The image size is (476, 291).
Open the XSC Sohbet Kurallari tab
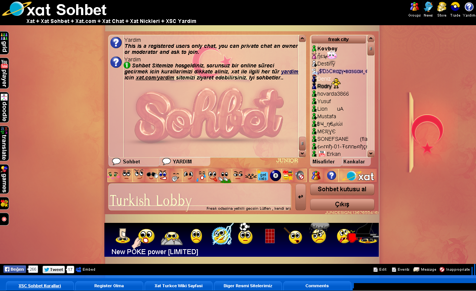click(40, 286)
